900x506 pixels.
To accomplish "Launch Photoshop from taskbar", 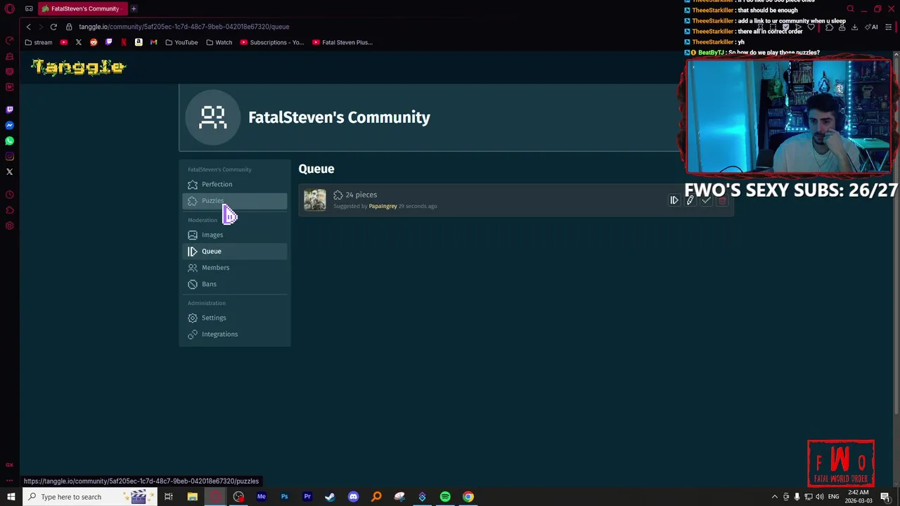I will 284,497.
